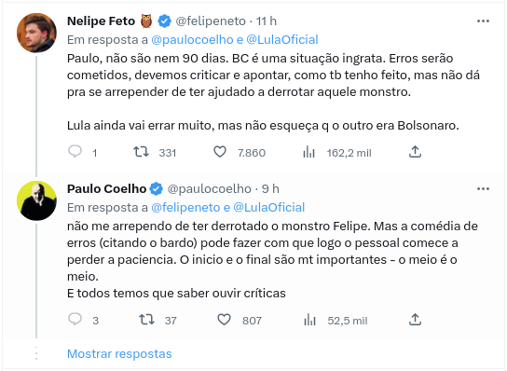507x371 pixels.
Task: Open Nelipe Feto's display name
Action: 101,21
